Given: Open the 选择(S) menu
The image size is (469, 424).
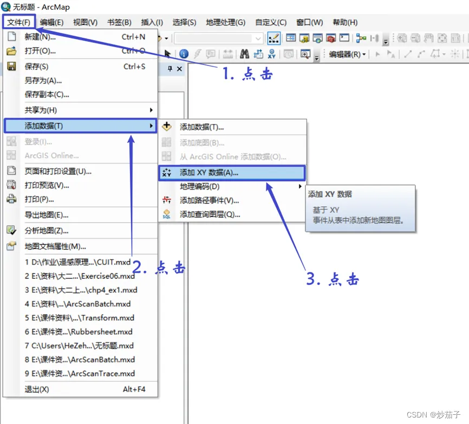Looking at the screenshot, I should point(184,22).
